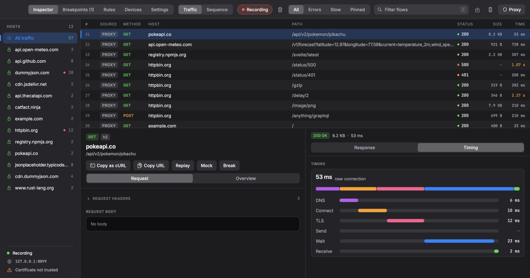The width and height of the screenshot is (530, 278).
Task: Click the list icon beside All traffic
Action: pyautogui.click(x=9, y=38)
